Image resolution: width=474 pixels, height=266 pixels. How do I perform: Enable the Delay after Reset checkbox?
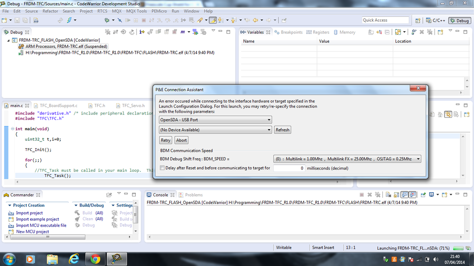162,168
